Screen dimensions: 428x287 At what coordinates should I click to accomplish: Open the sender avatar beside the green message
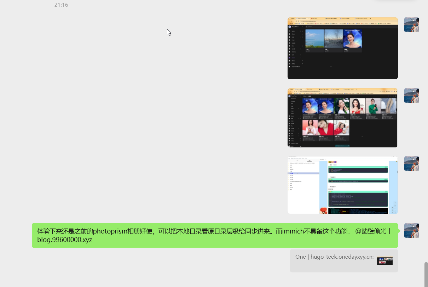pyautogui.click(x=411, y=231)
